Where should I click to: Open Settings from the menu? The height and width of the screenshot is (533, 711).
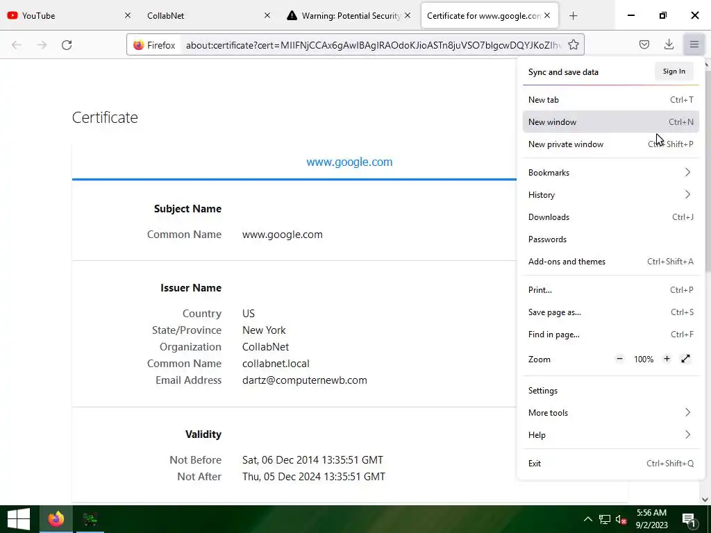tap(611, 391)
